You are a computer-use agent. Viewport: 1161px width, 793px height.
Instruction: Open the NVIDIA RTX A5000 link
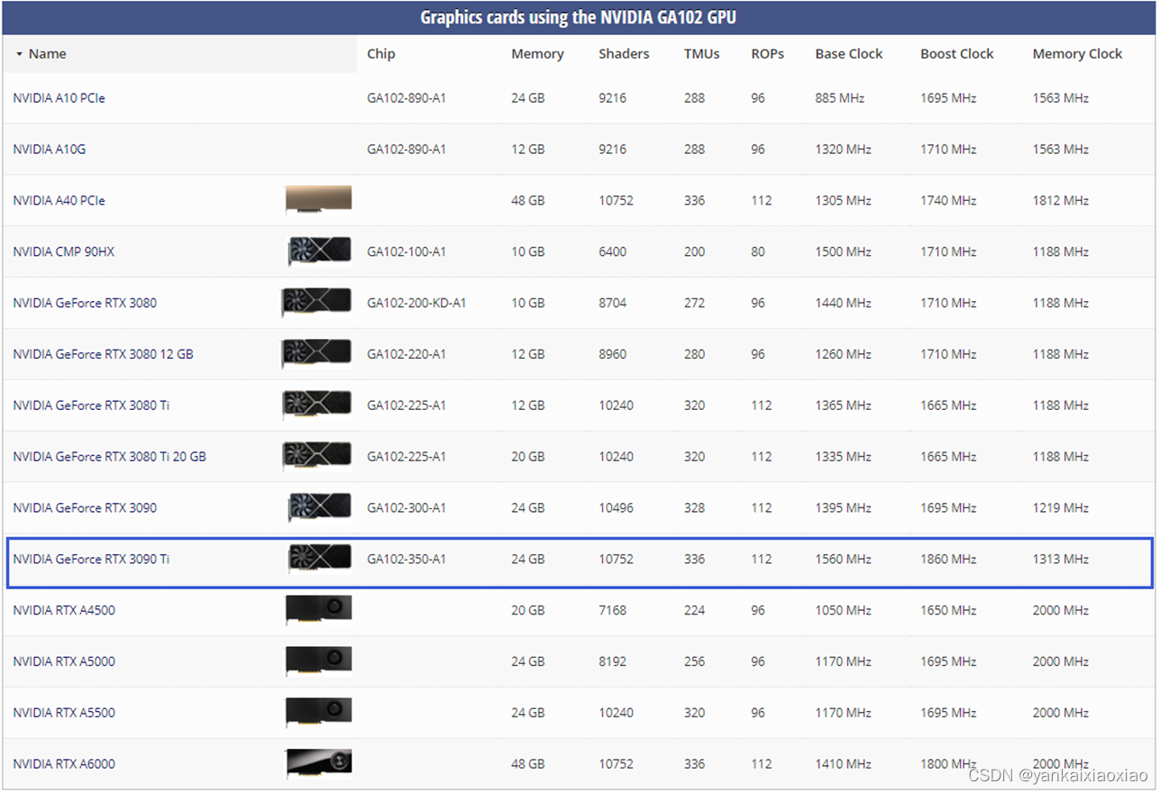click(64, 662)
